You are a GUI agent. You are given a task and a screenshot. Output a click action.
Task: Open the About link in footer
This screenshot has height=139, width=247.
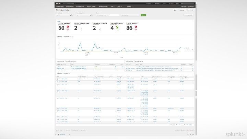coord(57,130)
